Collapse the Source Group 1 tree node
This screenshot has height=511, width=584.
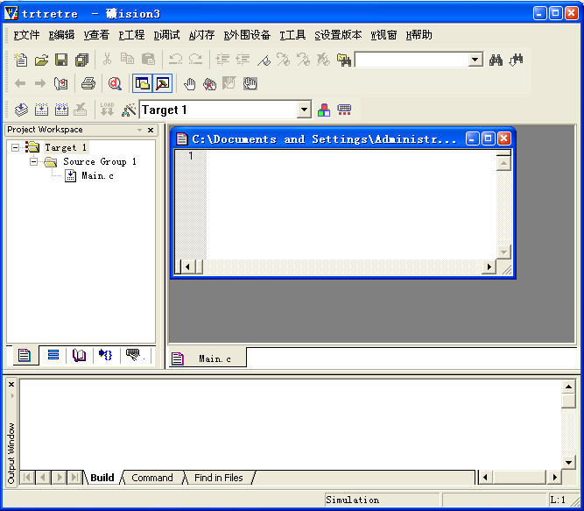click(33, 161)
